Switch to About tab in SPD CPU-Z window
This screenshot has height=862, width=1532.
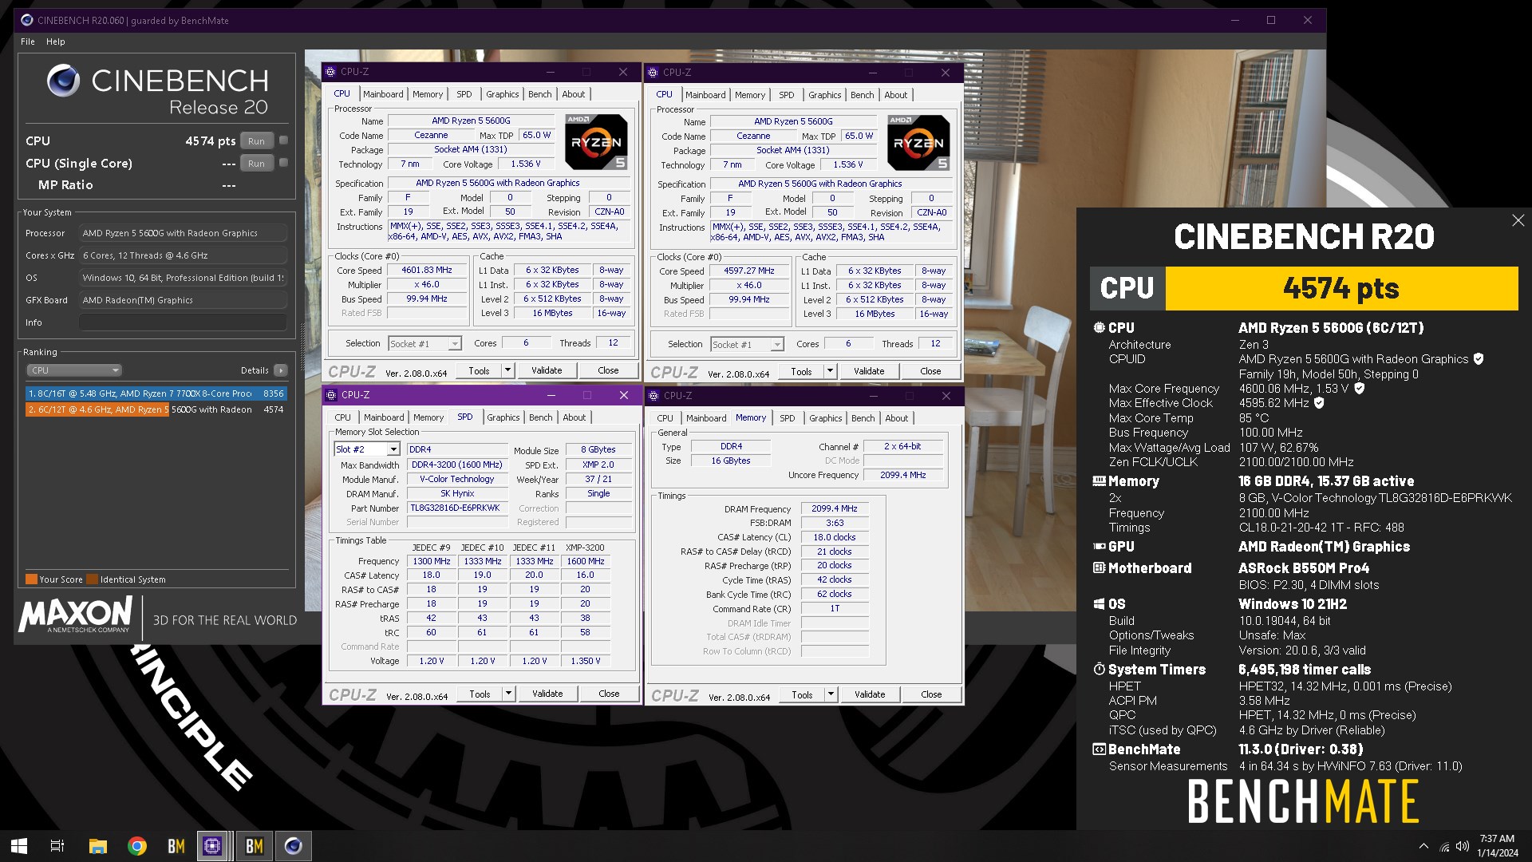[x=574, y=417]
